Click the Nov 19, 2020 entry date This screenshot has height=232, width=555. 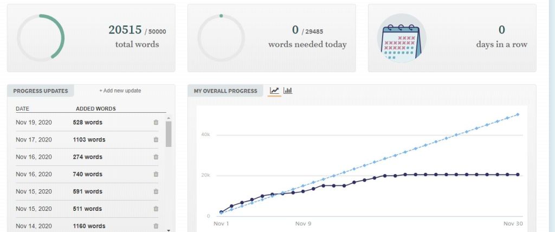click(34, 123)
